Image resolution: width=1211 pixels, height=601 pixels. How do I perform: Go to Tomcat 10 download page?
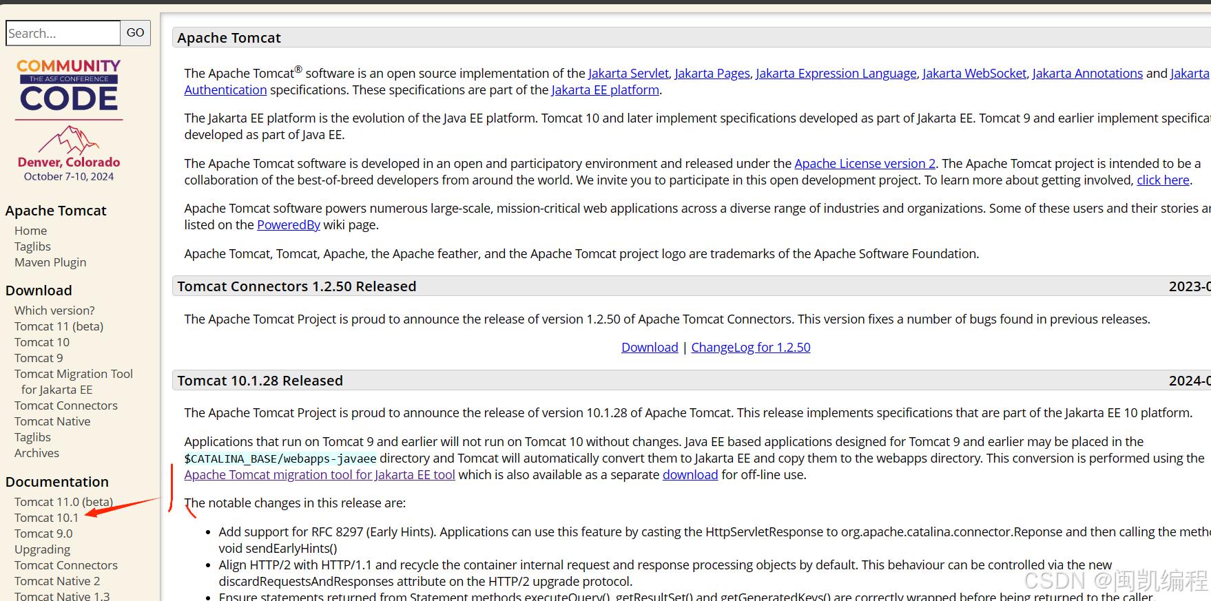click(42, 342)
